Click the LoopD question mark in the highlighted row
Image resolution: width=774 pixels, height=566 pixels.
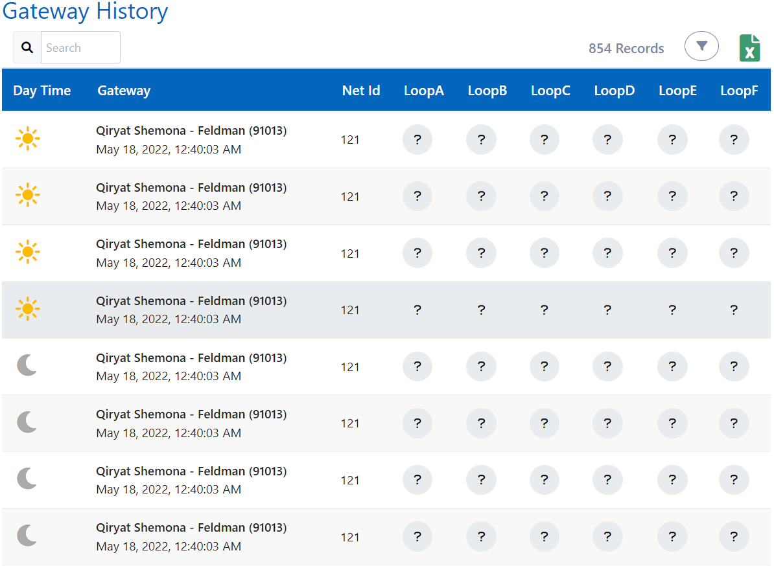607,310
